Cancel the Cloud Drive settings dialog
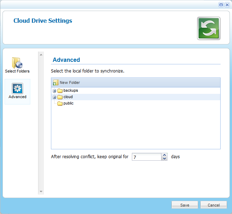 click(x=213, y=205)
